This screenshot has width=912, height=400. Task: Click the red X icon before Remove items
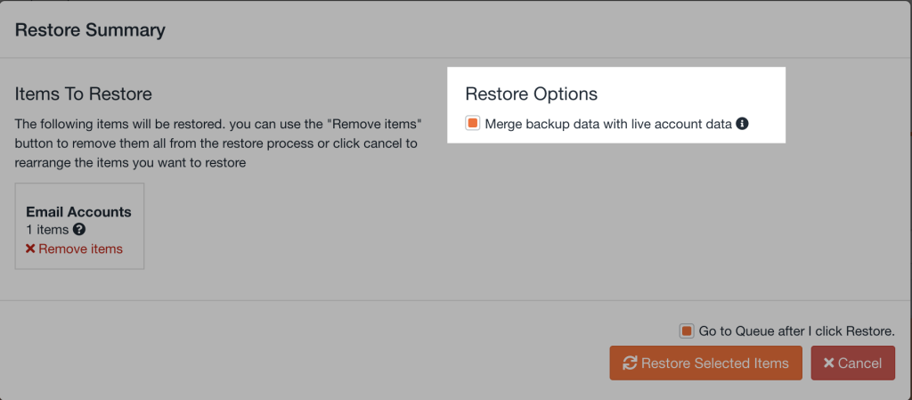tap(30, 249)
